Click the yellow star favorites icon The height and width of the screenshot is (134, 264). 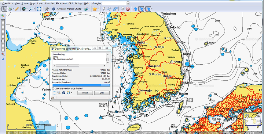tap(95, 9)
